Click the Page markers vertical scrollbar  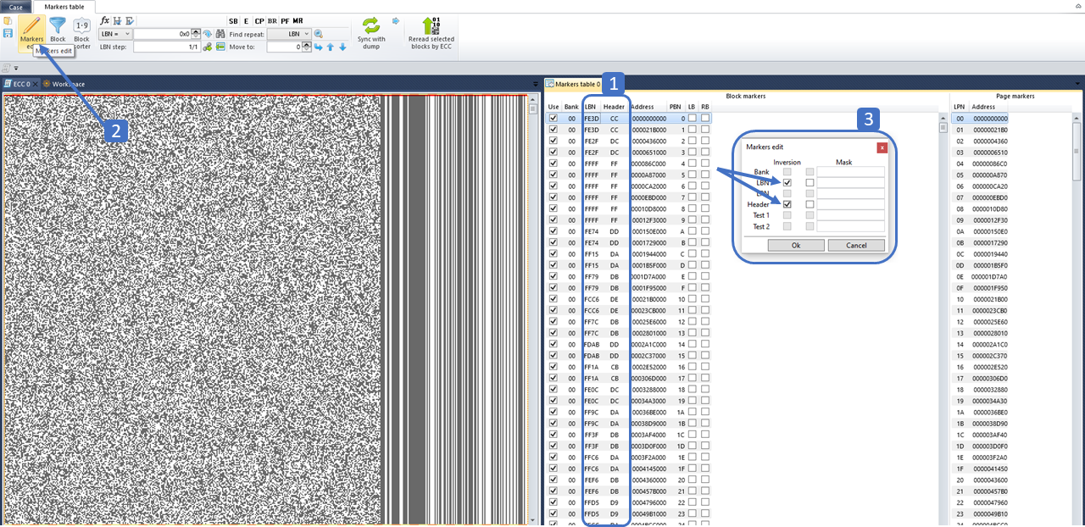[x=1077, y=319]
